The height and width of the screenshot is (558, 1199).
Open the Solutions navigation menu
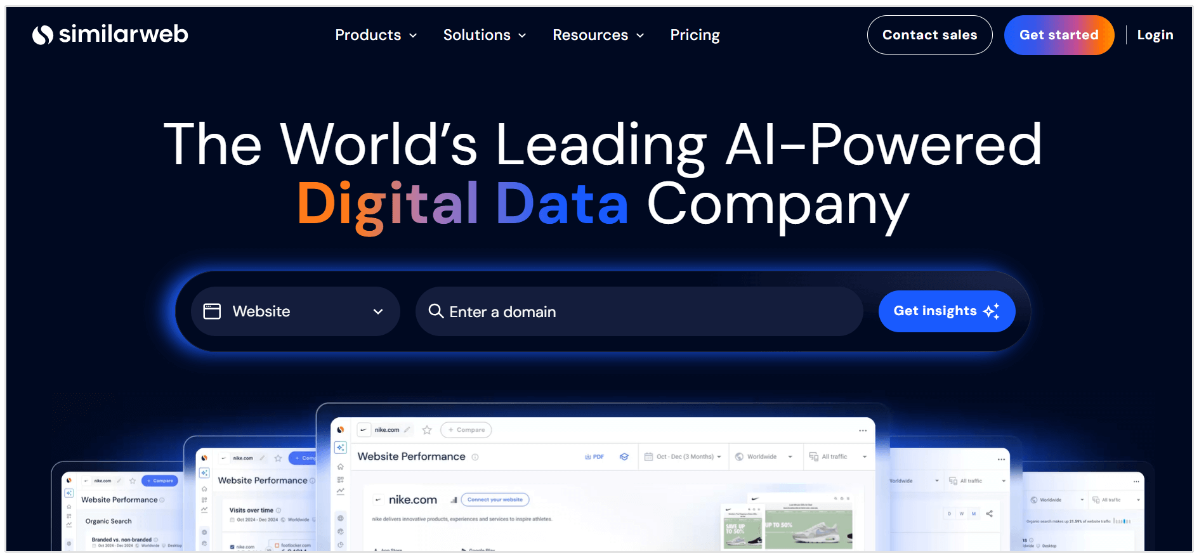[485, 35]
